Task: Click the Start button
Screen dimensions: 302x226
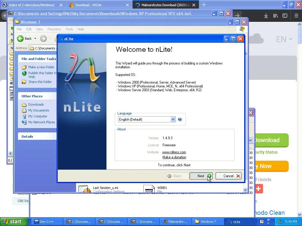Action: [x=14, y=222]
